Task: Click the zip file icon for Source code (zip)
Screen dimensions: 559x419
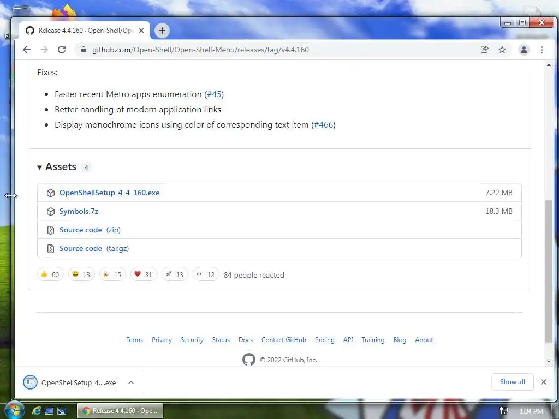Action: tap(51, 230)
